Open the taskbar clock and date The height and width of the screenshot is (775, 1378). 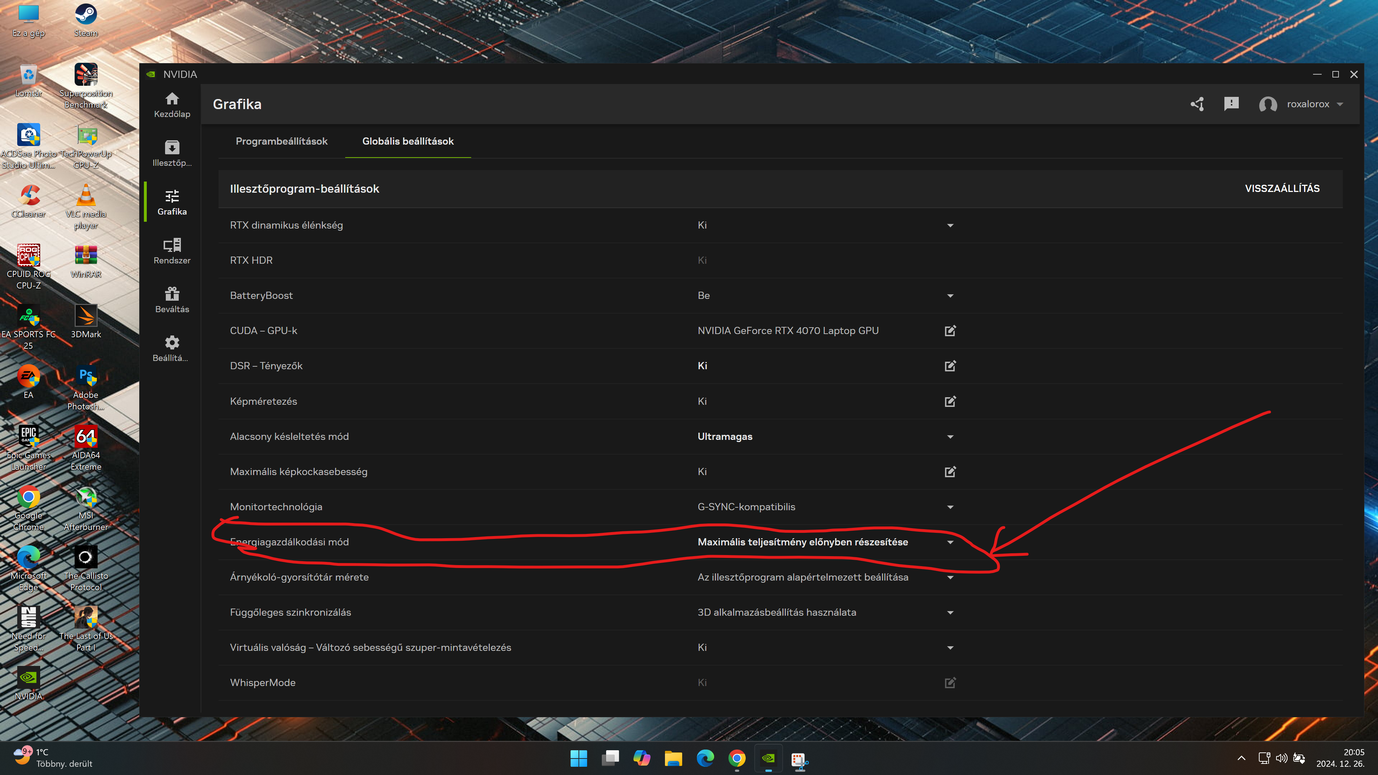click(x=1340, y=758)
